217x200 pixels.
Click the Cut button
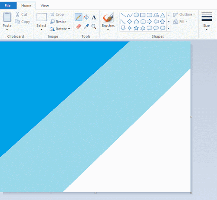click(21, 14)
